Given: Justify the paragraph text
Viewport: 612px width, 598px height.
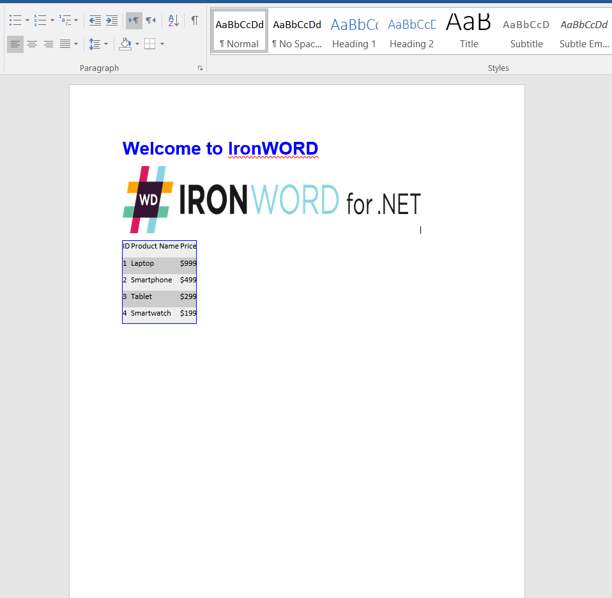Looking at the screenshot, I should tap(65, 44).
